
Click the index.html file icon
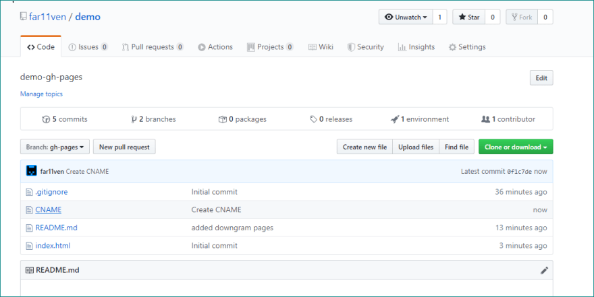tap(29, 246)
